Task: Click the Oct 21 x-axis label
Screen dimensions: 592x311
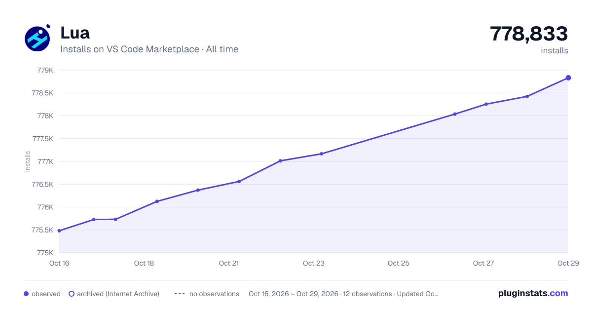Action: [x=229, y=263]
